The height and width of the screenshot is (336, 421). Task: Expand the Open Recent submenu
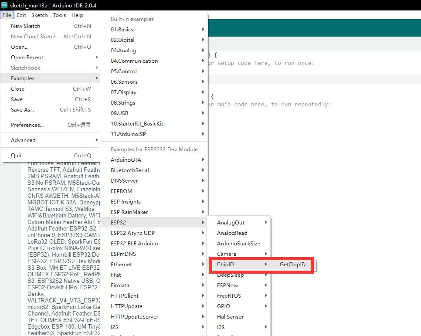(27, 58)
